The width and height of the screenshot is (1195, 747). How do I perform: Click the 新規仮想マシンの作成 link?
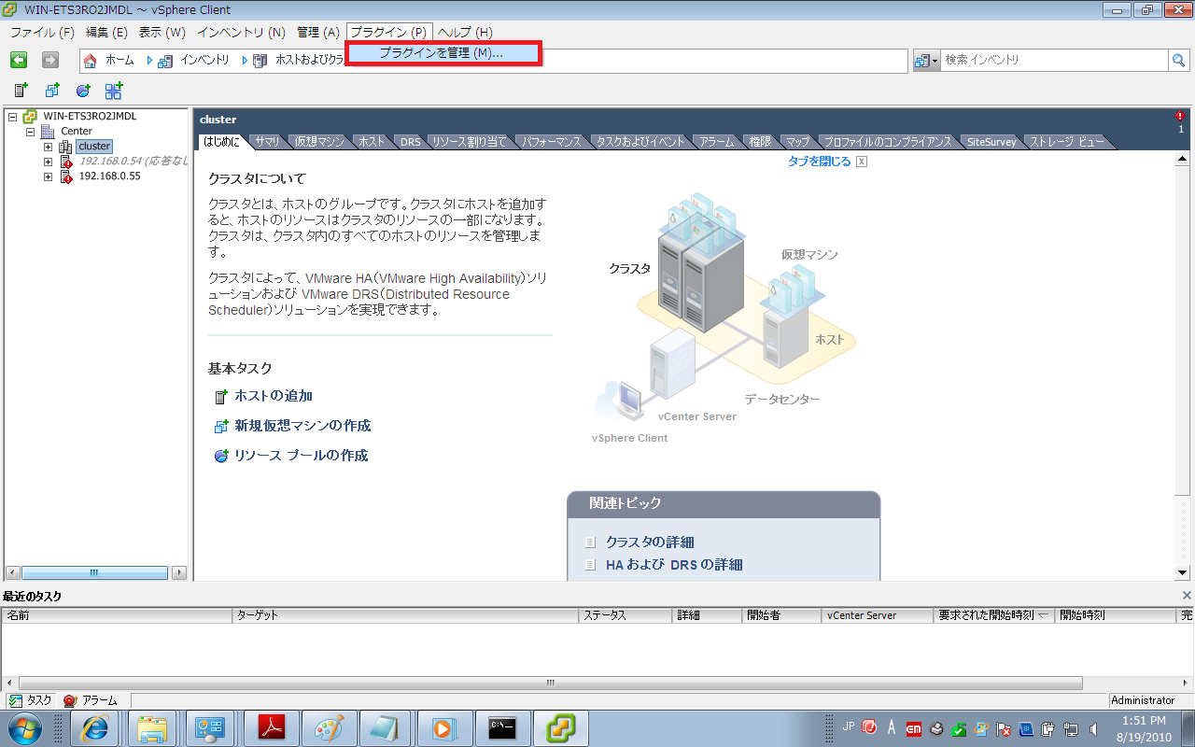pyautogui.click(x=302, y=426)
